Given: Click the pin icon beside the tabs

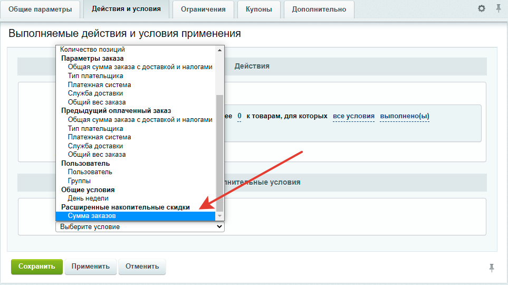Looking at the screenshot, I should [499, 8].
